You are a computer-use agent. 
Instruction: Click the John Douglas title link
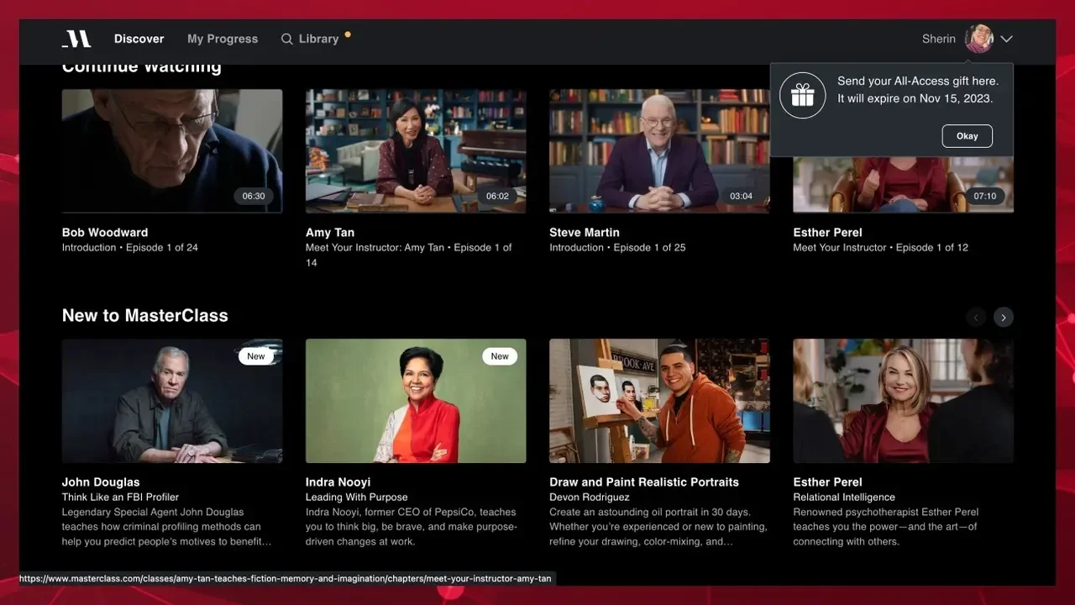[x=101, y=482]
